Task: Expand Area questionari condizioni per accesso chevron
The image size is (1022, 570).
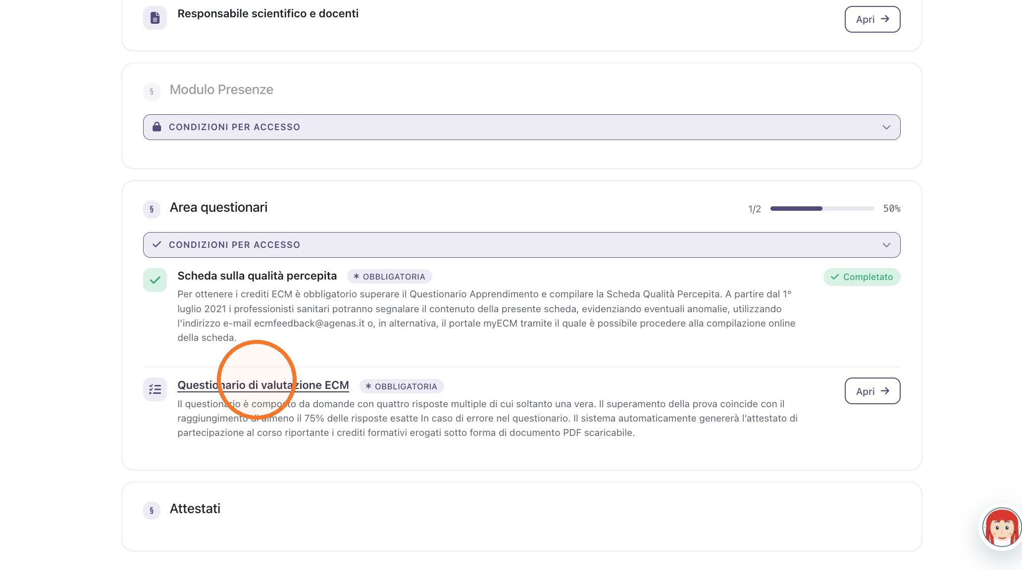Action: tap(886, 245)
